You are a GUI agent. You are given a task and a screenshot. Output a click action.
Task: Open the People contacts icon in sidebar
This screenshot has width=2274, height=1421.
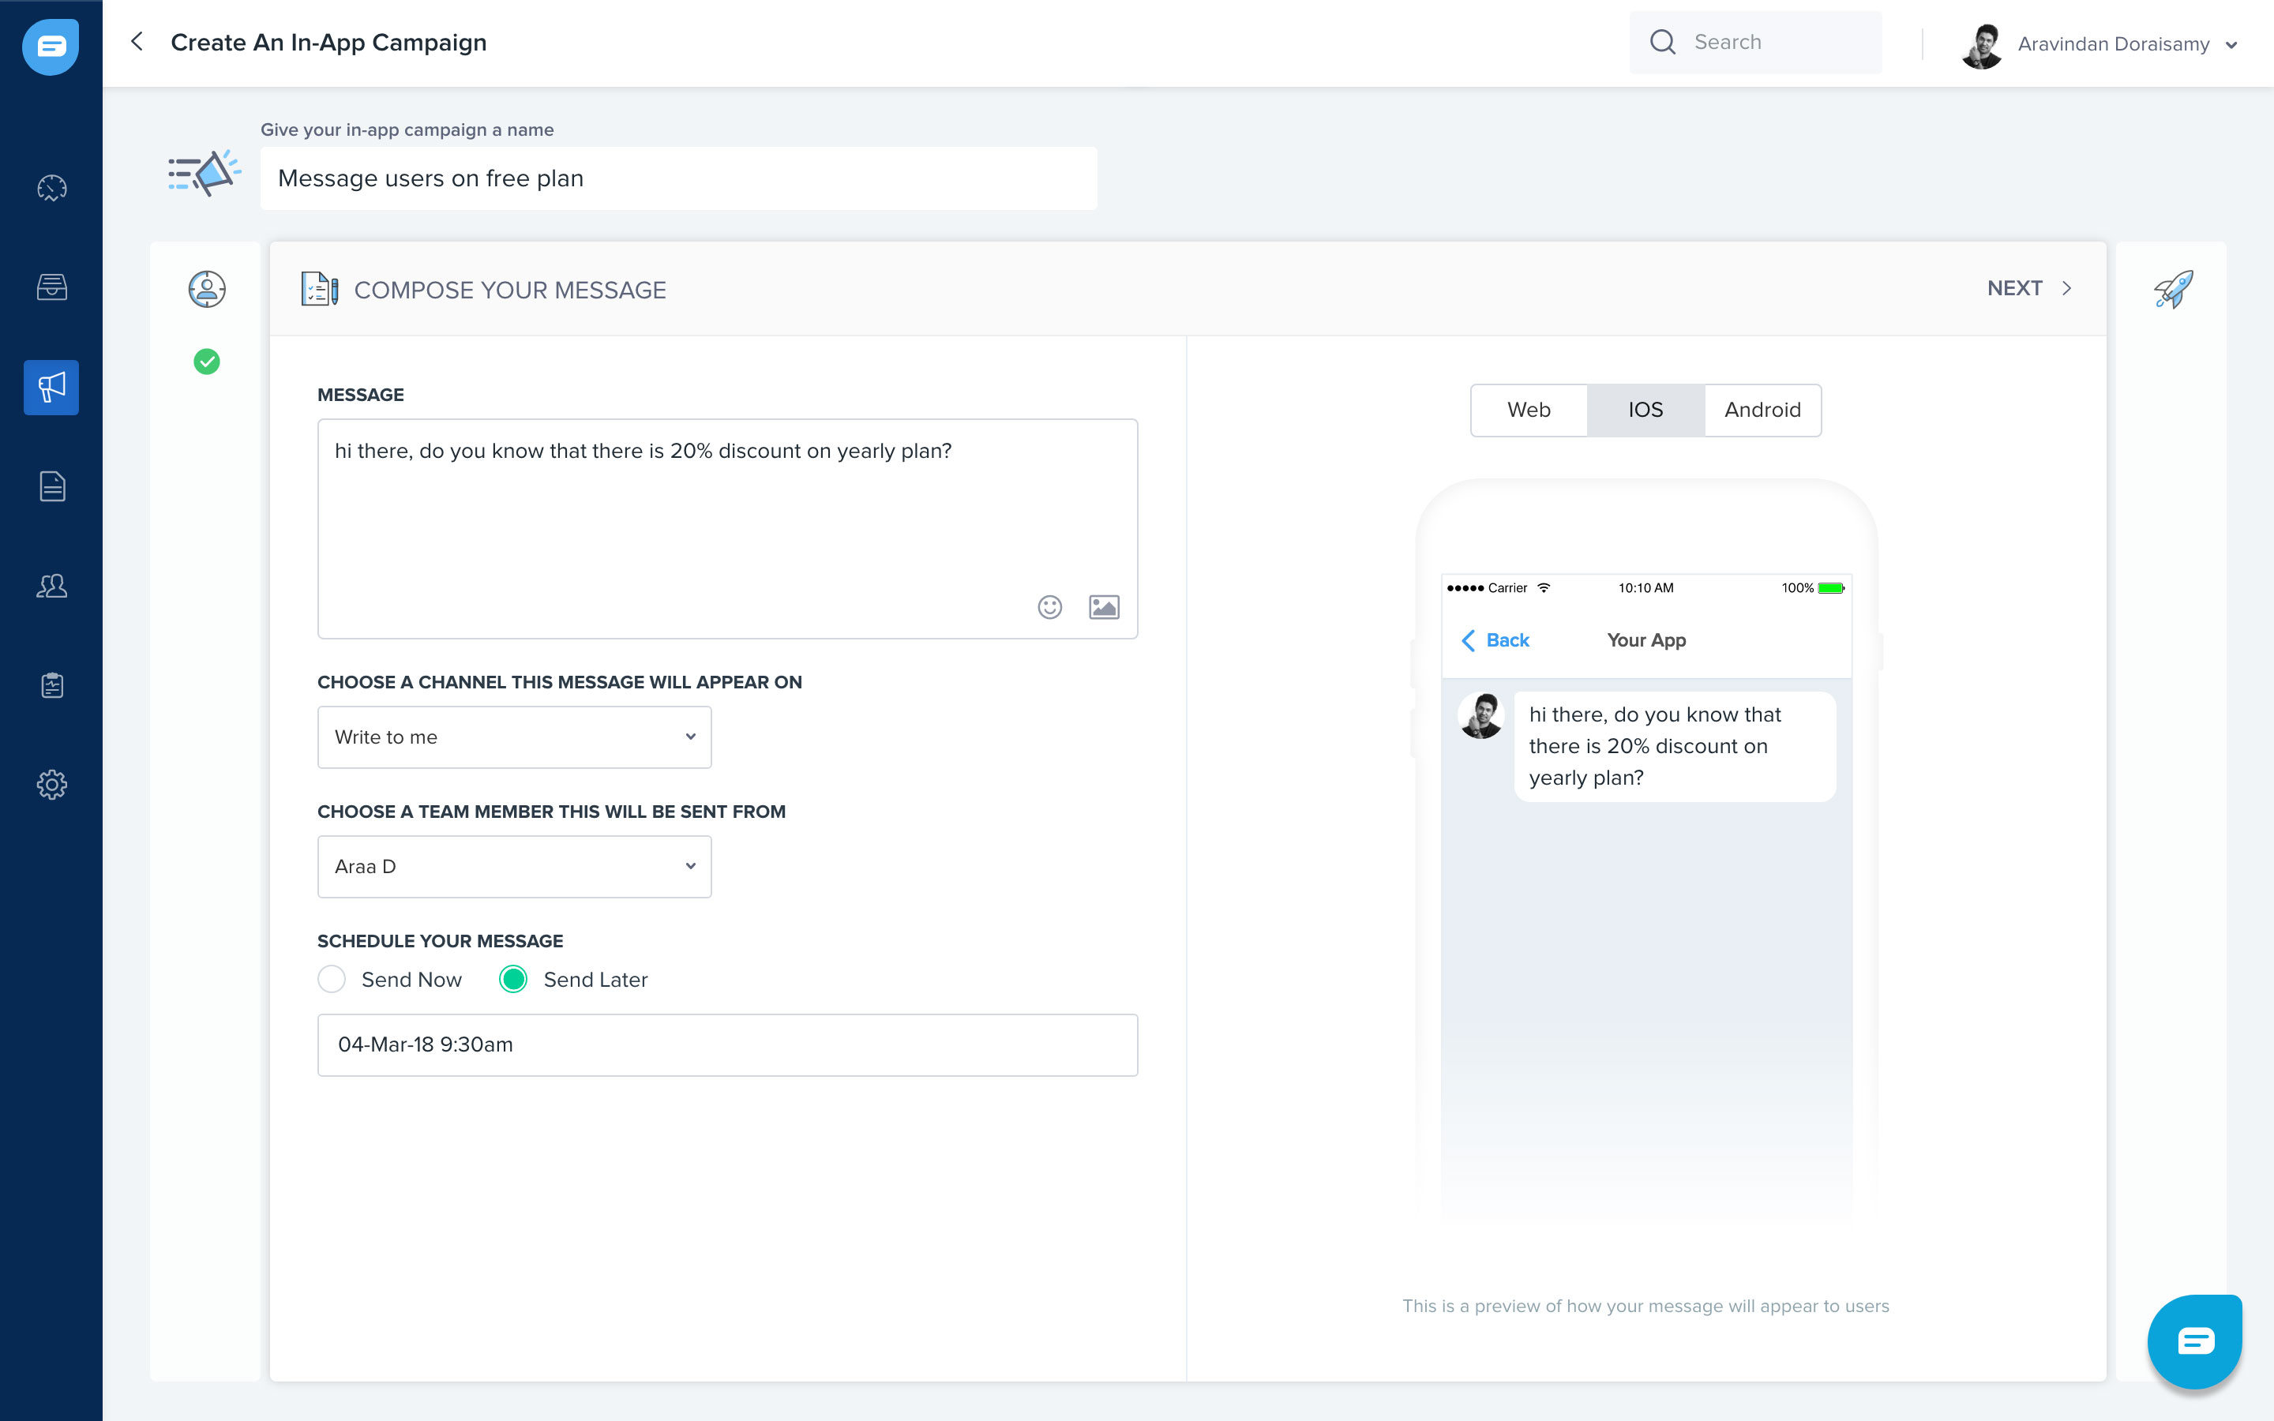(x=51, y=587)
